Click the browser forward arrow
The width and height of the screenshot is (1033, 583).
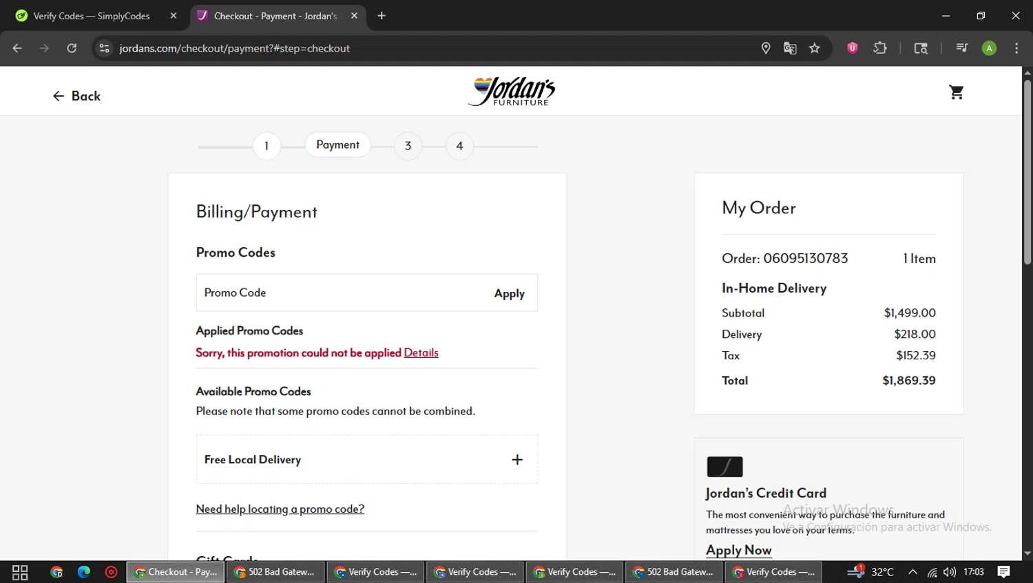(44, 48)
